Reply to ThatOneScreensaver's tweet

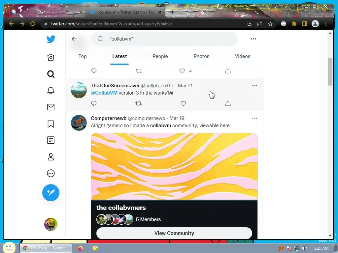[94, 103]
